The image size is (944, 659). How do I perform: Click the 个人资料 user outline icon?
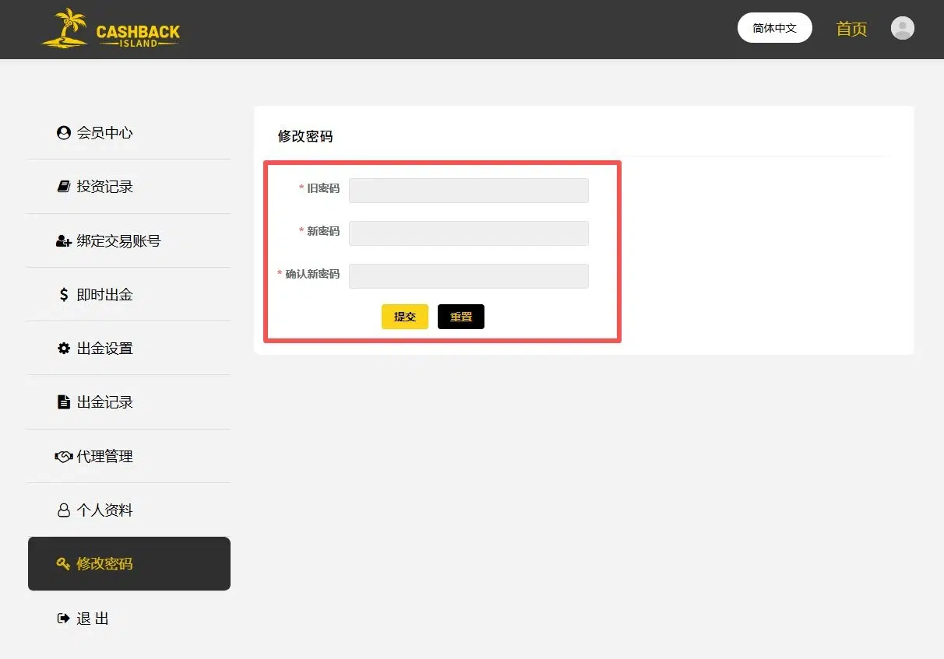(x=64, y=510)
